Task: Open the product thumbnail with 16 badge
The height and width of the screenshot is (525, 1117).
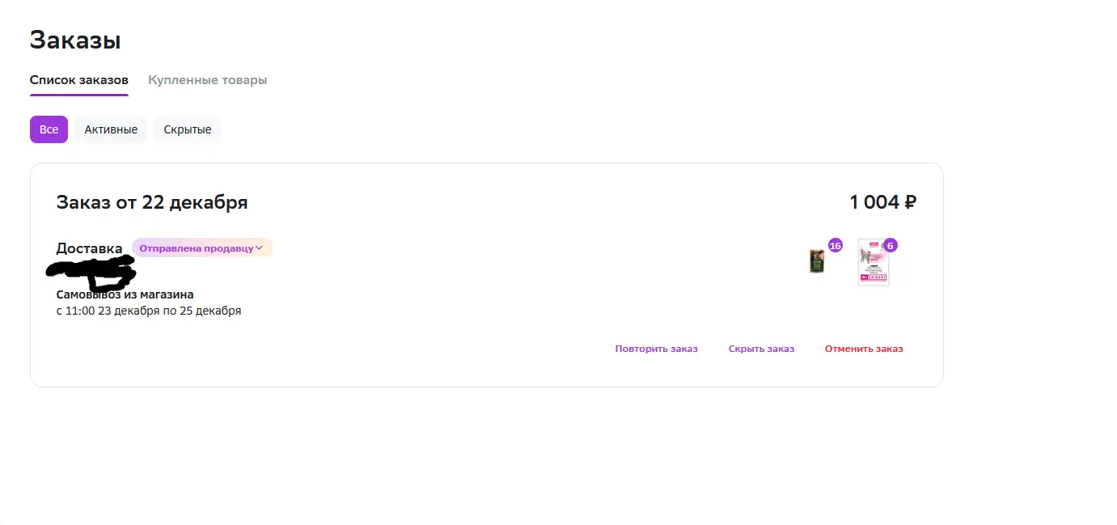Action: (x=817, y=262)
